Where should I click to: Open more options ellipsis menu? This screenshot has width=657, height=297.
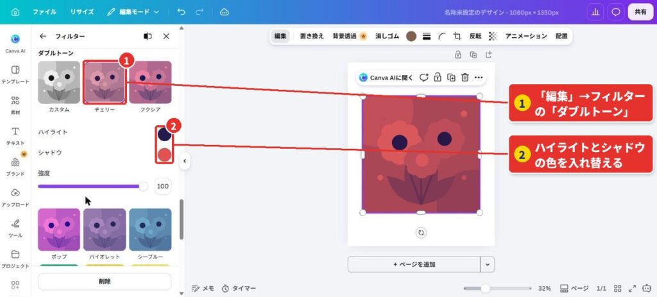click(x=479, y=78)
